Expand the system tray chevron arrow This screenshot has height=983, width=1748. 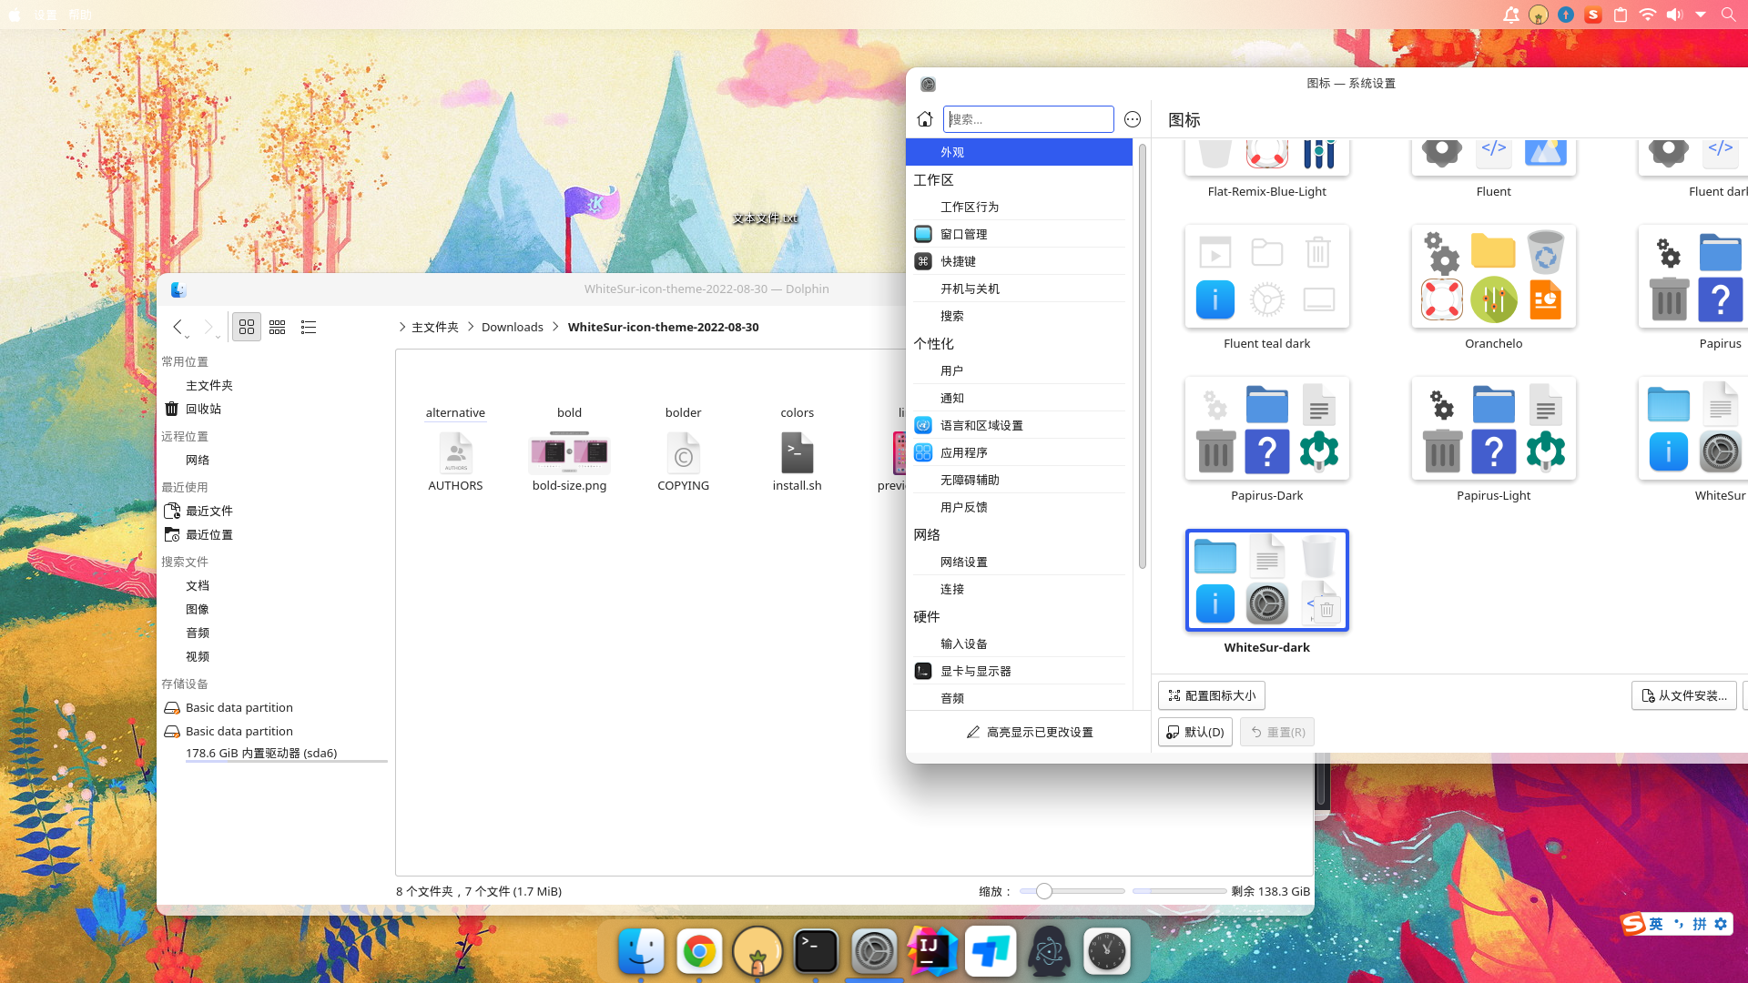point(1701,15)
